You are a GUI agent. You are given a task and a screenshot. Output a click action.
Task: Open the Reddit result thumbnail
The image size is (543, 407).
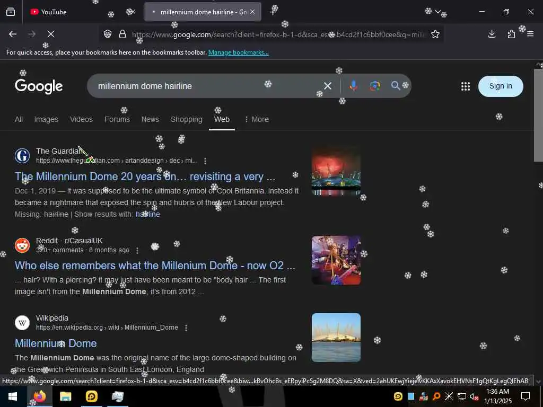coord(336,260)
